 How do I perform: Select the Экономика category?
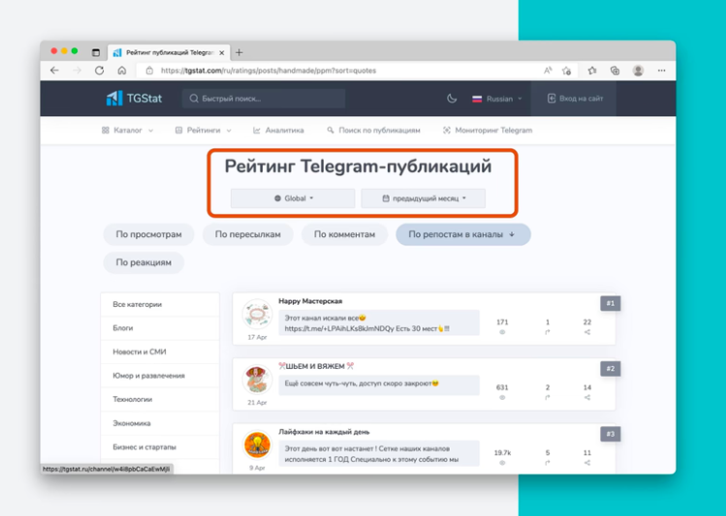click(160, 423)
